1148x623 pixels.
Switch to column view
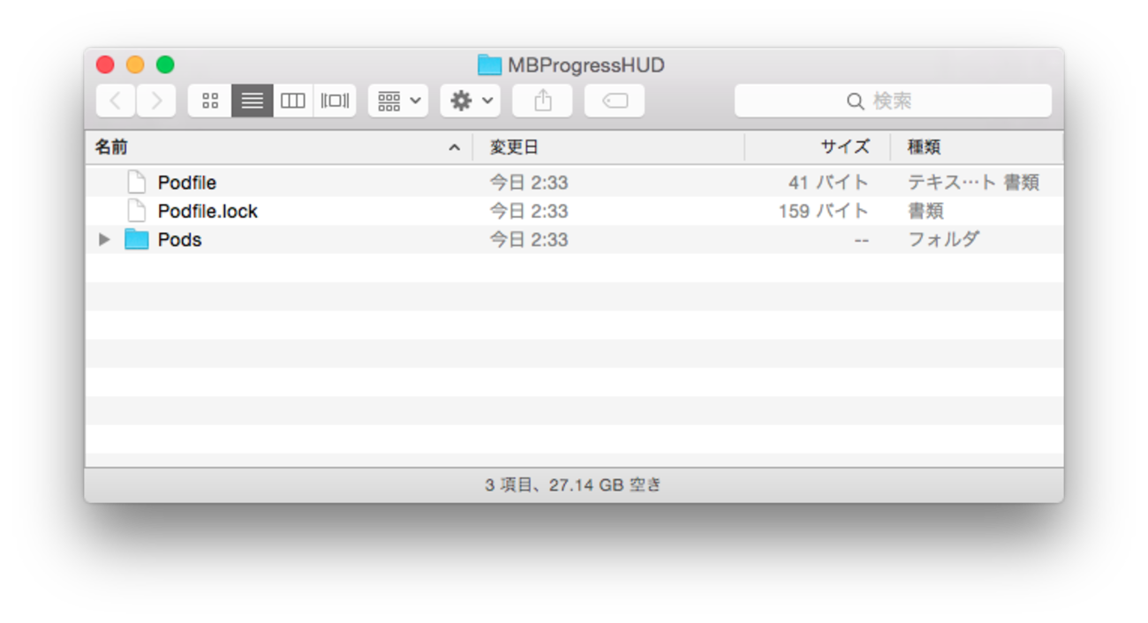pos(293,101)
